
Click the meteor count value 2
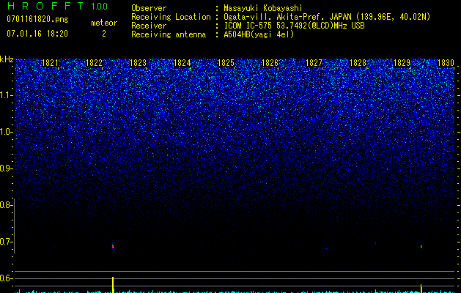[x=104, y=34]
